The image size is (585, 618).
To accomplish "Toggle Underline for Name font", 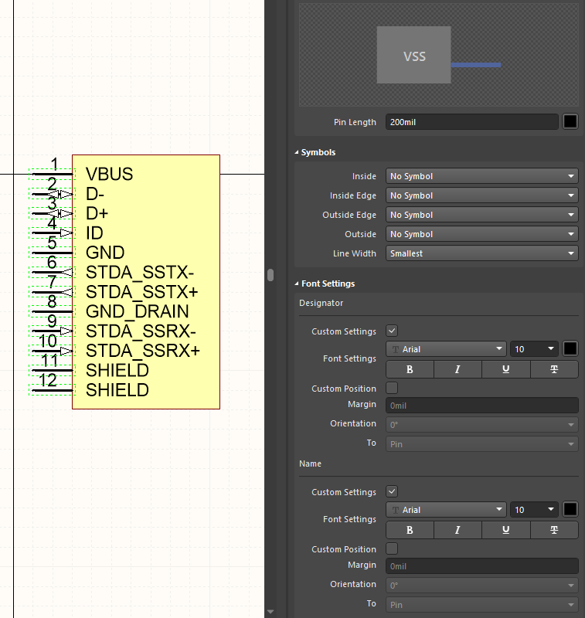I will point(505,530).
